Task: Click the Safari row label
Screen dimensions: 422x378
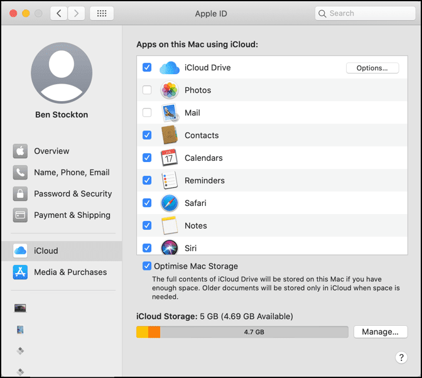Action: point(195,203)
